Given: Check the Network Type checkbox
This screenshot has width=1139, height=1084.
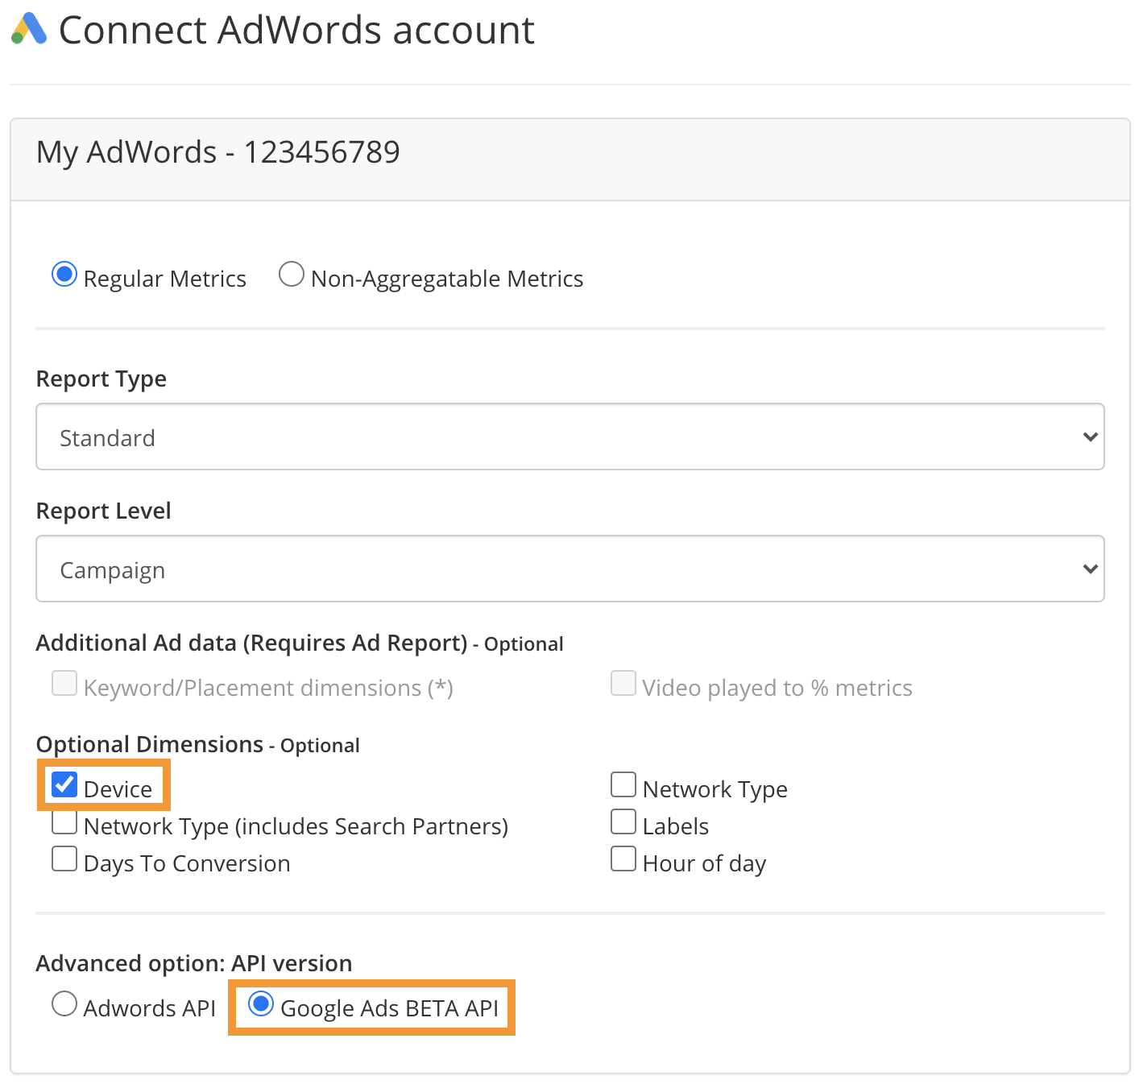Looking at the screenshot, I should pos(623,785).
